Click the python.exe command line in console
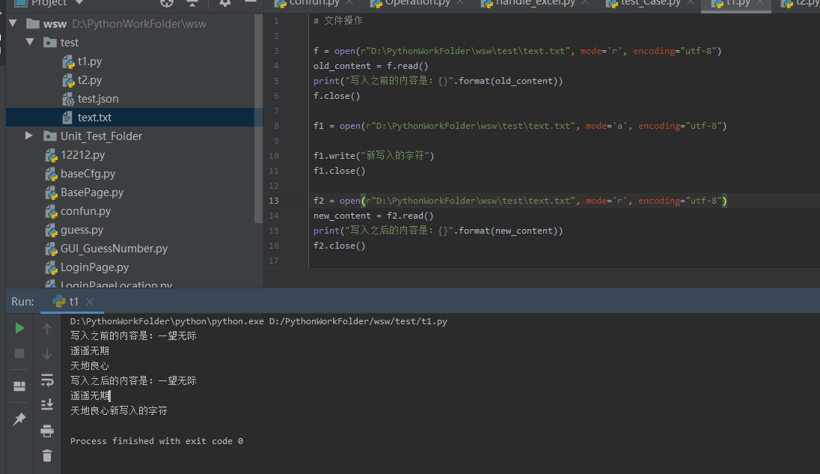820x474 pixels. pyautogui.click(x=259, y=321)
